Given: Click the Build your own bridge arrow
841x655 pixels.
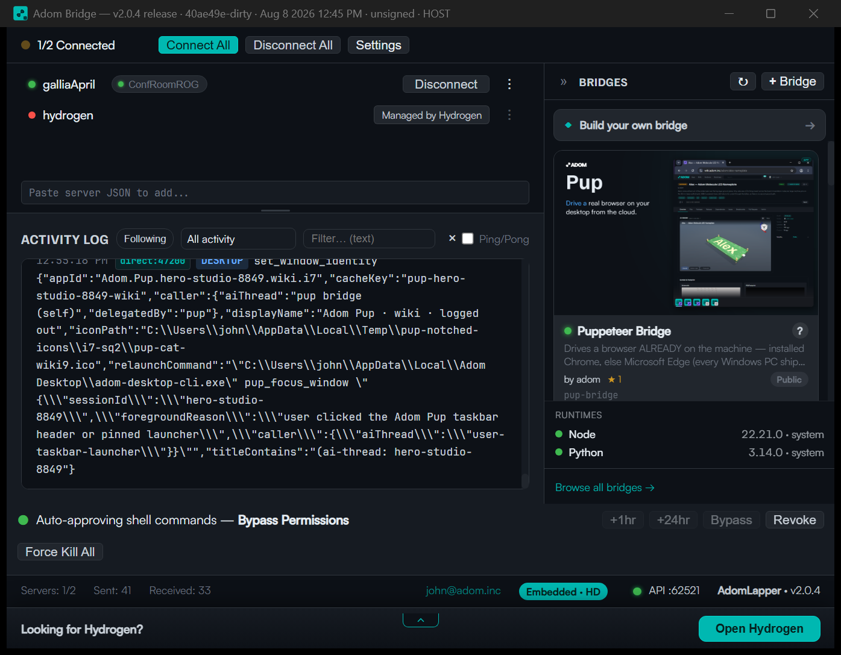Looking at the screenshot, I should [810, 125].
